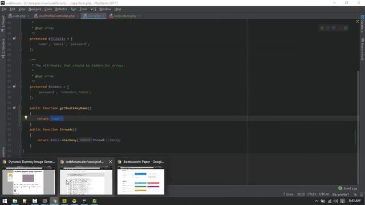Screen dimensions: 365x205
Task: Click the override gutter icon beside $hidden
Action: pyautogui.click(x=14, y=86)
